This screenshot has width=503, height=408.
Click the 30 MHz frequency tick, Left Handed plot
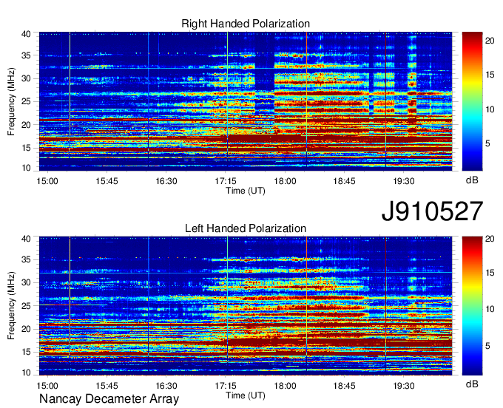pyautogui.click(x=26, y=282)
